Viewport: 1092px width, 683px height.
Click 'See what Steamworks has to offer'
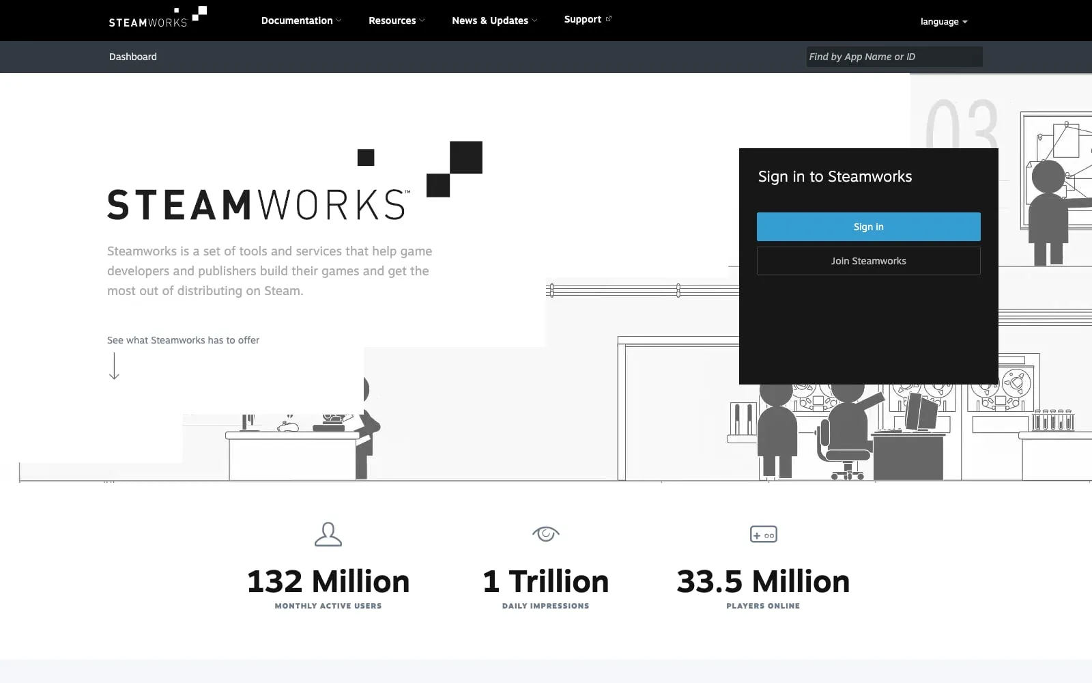pos(183,340)
